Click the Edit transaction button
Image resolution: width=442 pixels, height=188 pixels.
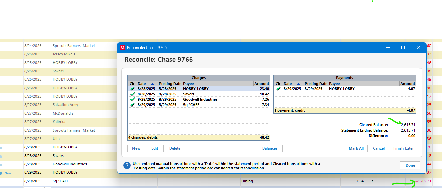[155, 148]
